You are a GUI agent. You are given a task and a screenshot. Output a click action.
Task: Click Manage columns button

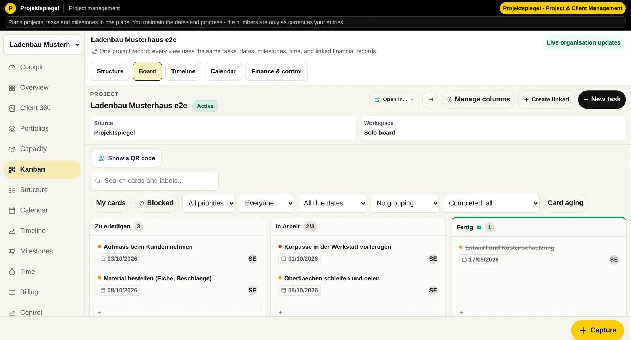click(x=479, y=100)
